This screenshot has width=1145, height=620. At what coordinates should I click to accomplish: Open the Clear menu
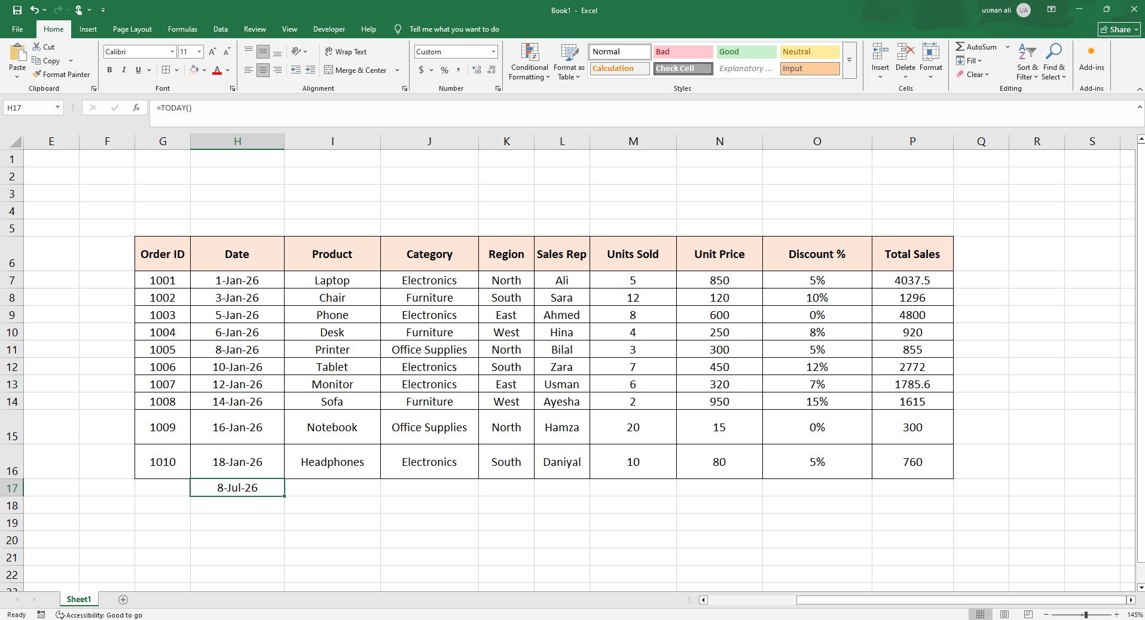click(x=973, y=74)
